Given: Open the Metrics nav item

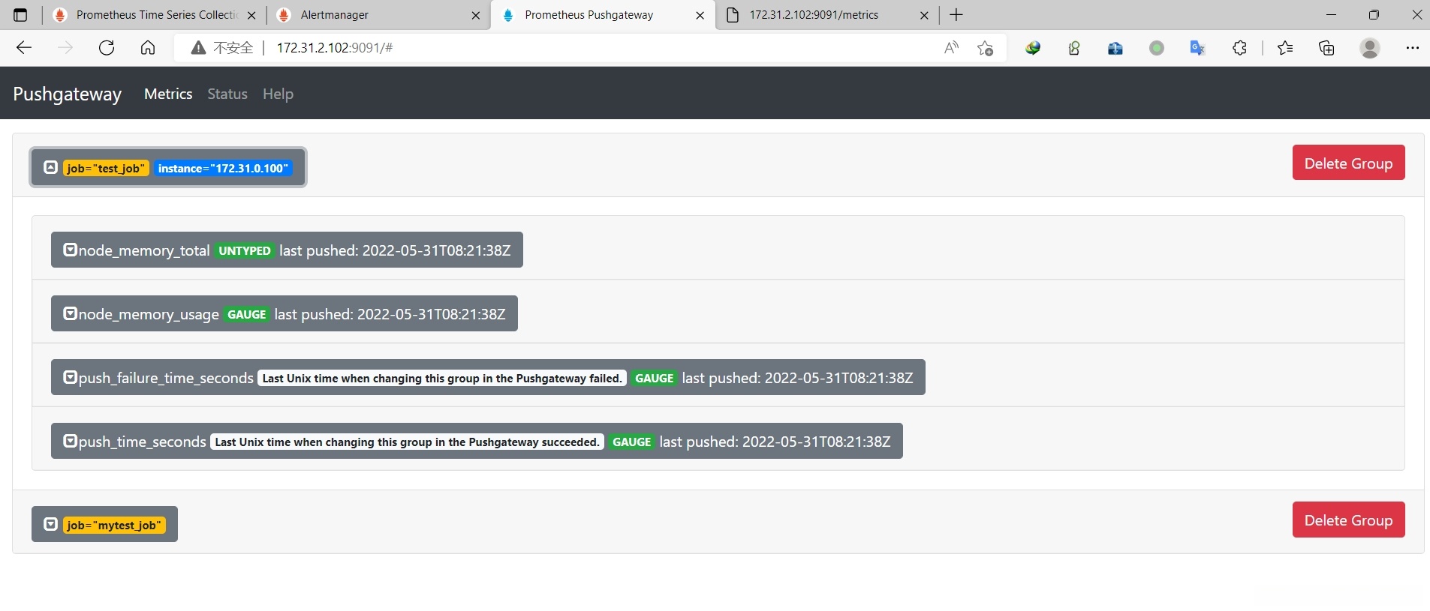Looking at the screenshot, I should pyautogui.click(x=168, y=94).
